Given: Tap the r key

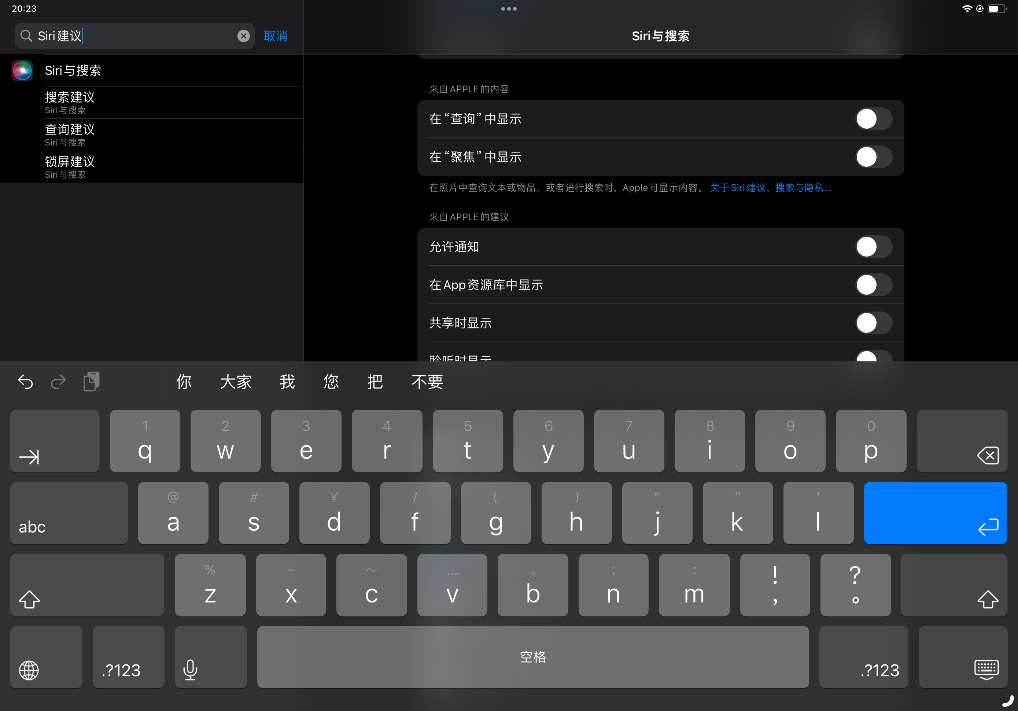Looking at the screenshot, I should [x=387, y=441].
